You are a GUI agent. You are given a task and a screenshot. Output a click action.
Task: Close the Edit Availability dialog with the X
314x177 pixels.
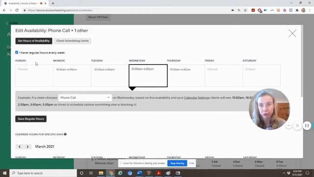tap(292, 33)
